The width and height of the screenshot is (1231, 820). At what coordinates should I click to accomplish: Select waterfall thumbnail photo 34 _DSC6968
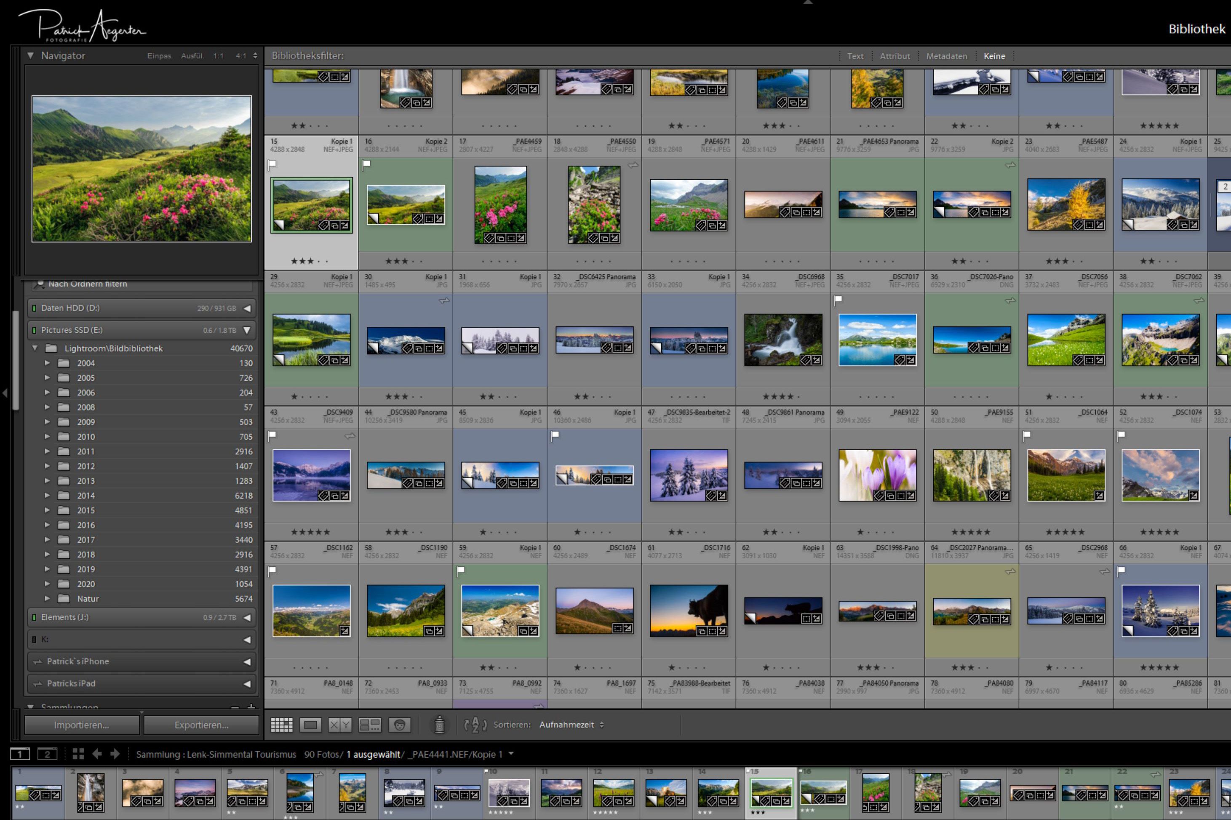(x=782, y=340)
